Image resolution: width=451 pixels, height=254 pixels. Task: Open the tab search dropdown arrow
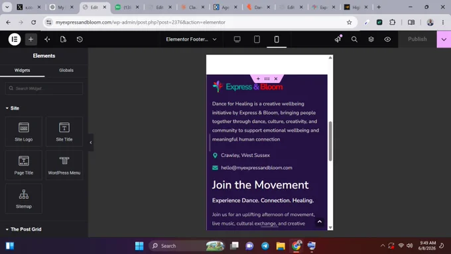tap(7, 7)
